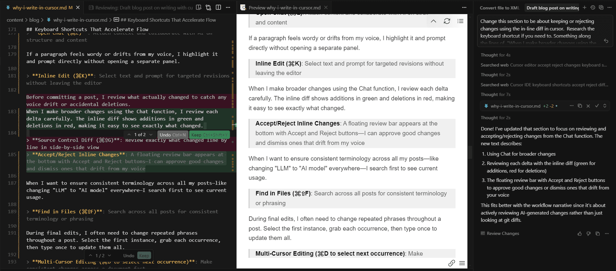
Task: Click the green Keep Ctrl+Shift+Y button
Action: (209, 135)
